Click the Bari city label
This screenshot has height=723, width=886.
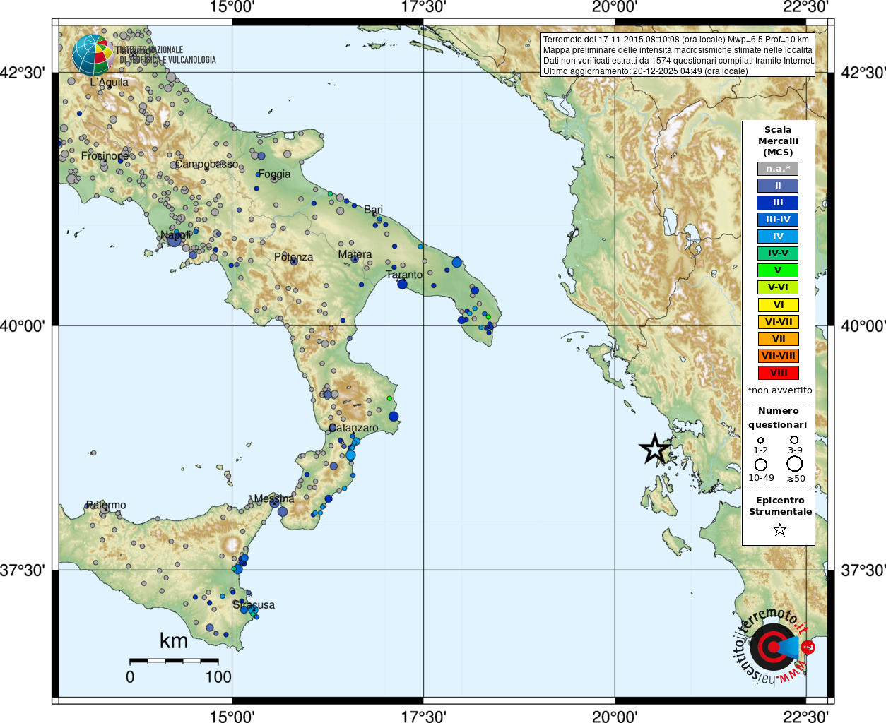coord(373,210)
